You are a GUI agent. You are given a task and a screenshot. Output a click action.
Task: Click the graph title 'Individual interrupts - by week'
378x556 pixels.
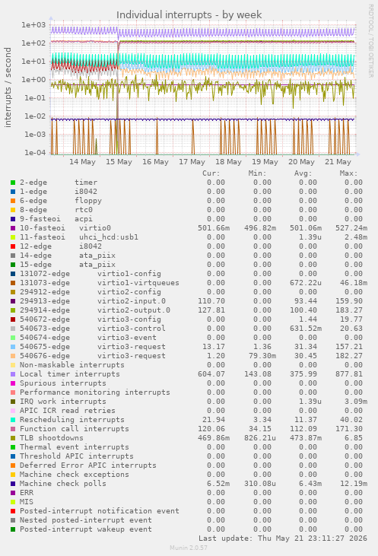[189, 15]
